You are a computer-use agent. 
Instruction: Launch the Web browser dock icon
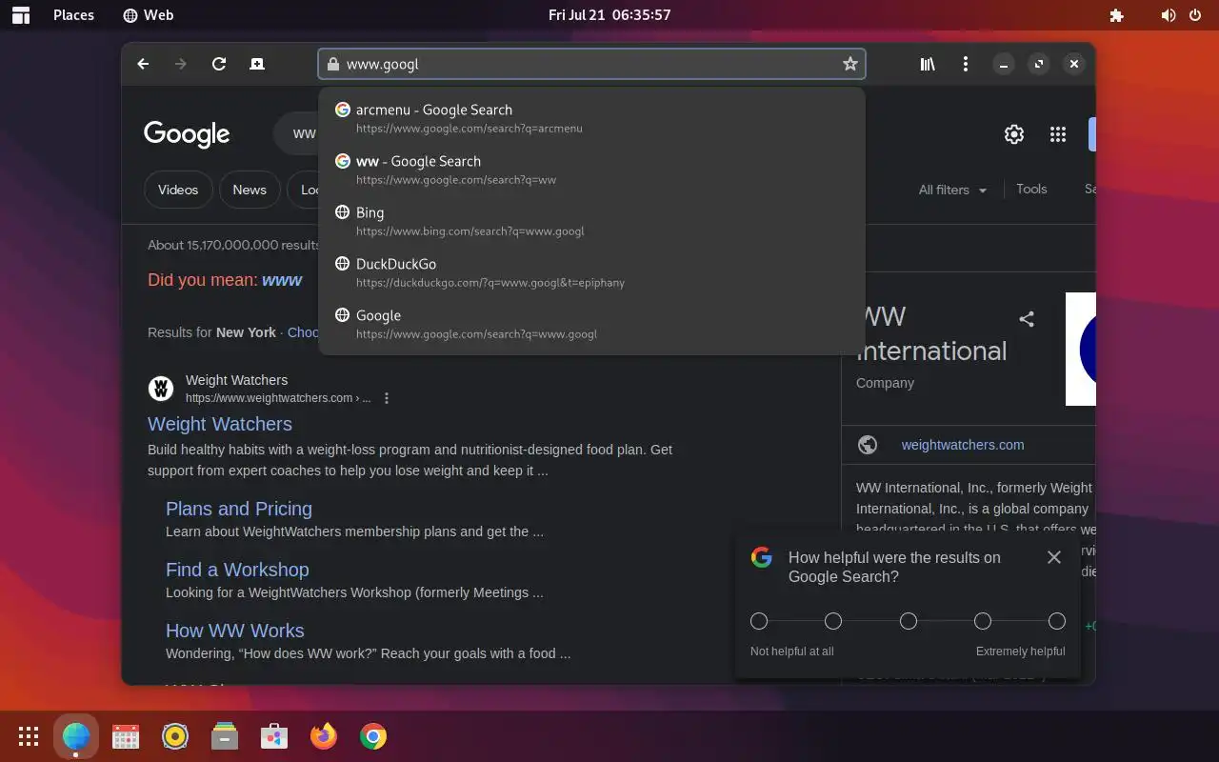pos(76,736)
